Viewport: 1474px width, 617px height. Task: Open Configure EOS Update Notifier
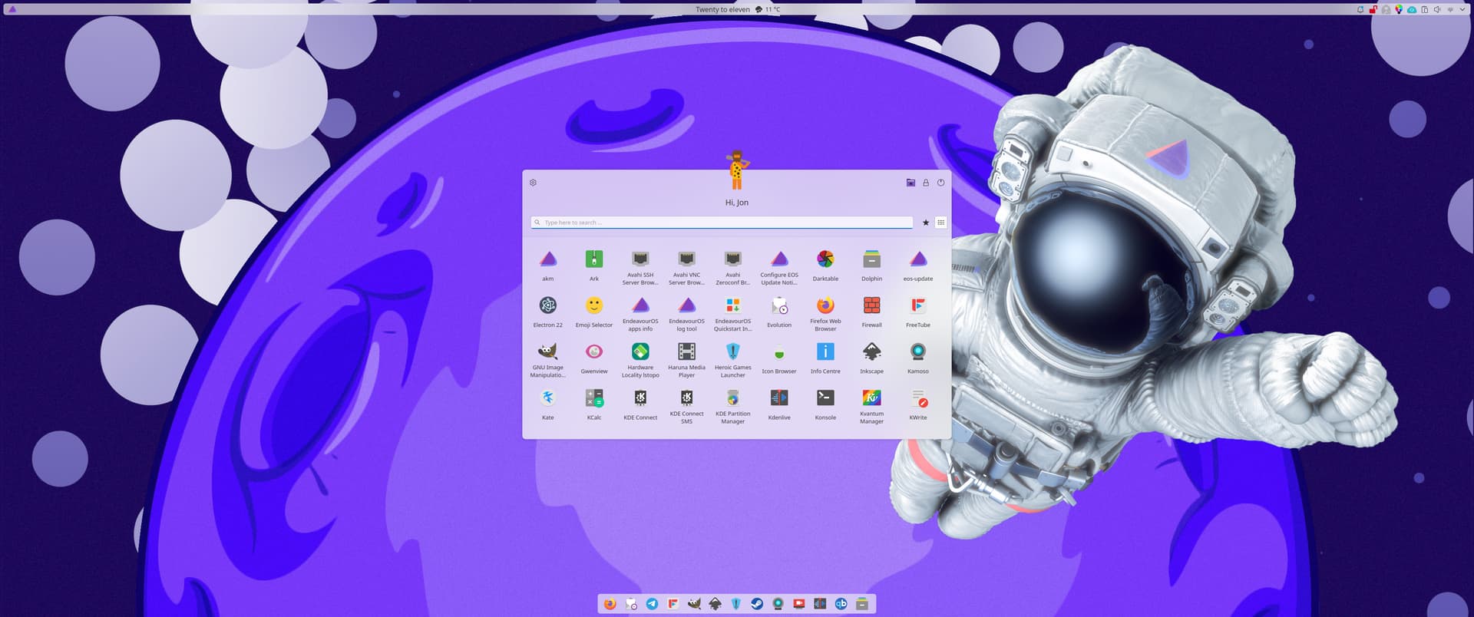pyautogui.click(x=779, y=267)
